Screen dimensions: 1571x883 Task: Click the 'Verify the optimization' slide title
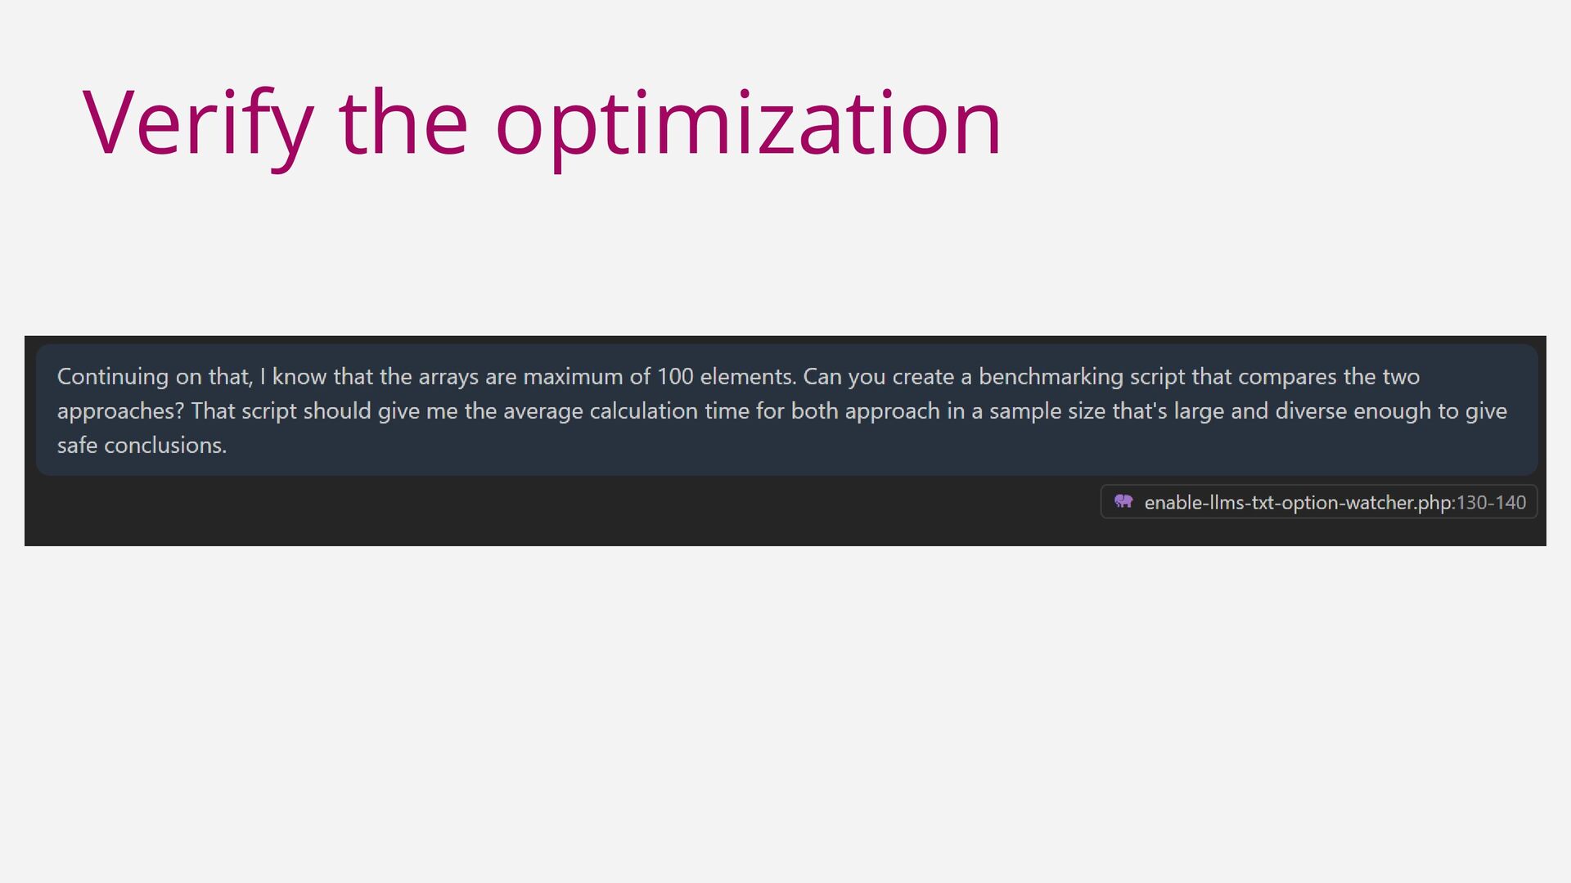point(542,124)
